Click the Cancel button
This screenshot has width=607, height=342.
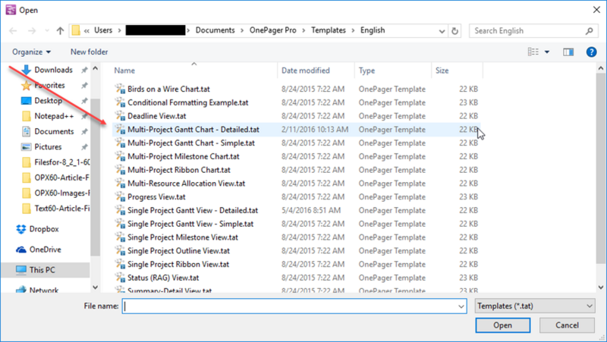pos(567,325)
